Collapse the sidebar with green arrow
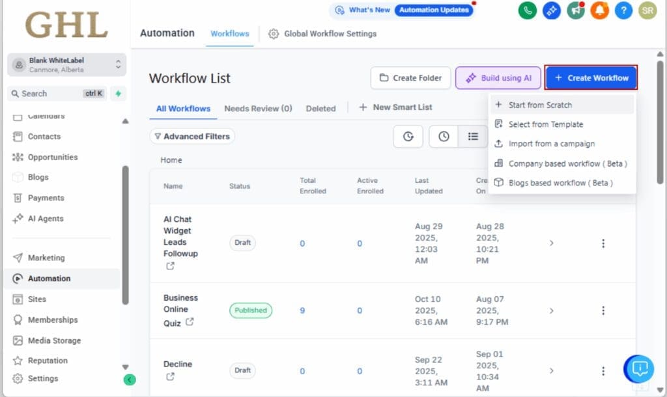This screenshot has height=397, width=667. pyautogui.click(x=130, y=379)
